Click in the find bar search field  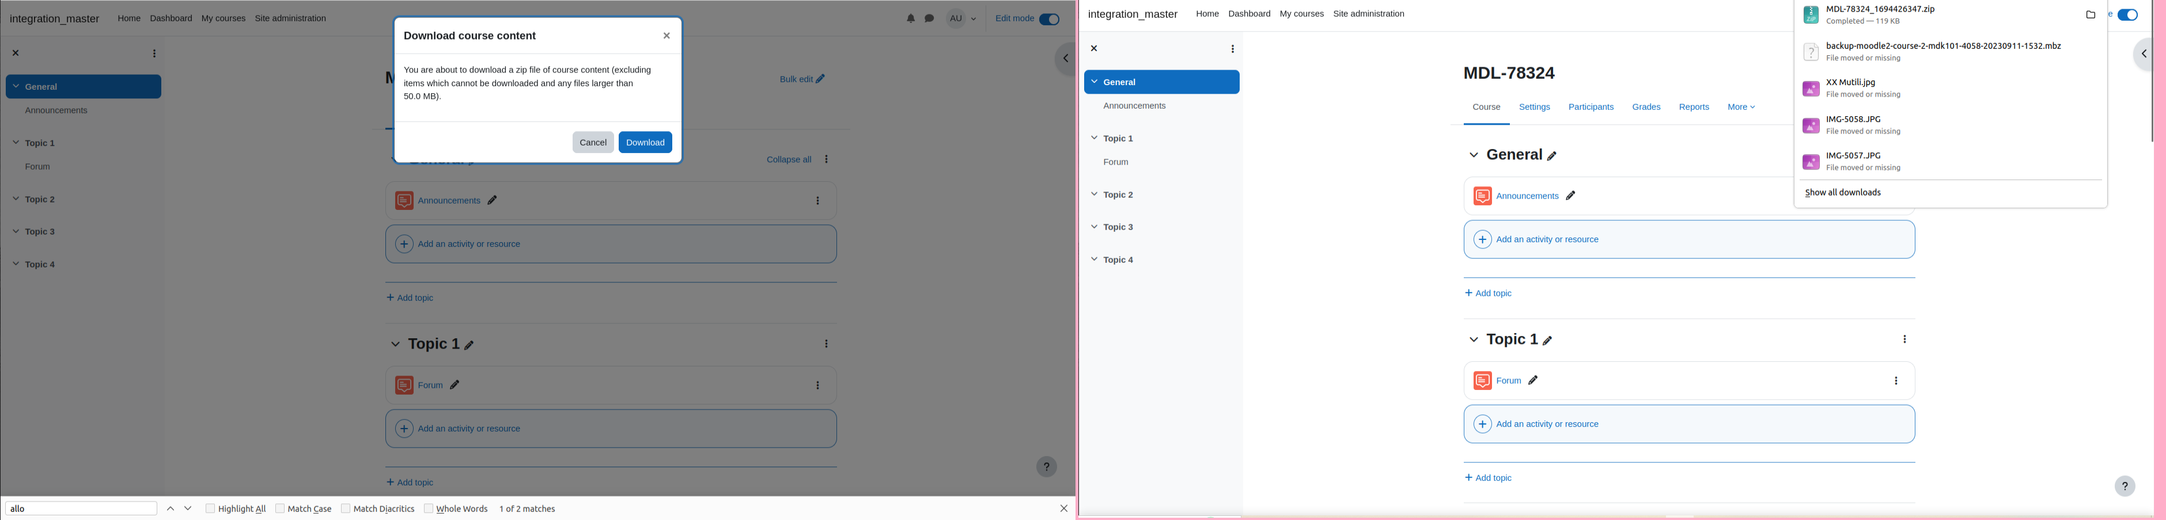[x=82, y=509]
